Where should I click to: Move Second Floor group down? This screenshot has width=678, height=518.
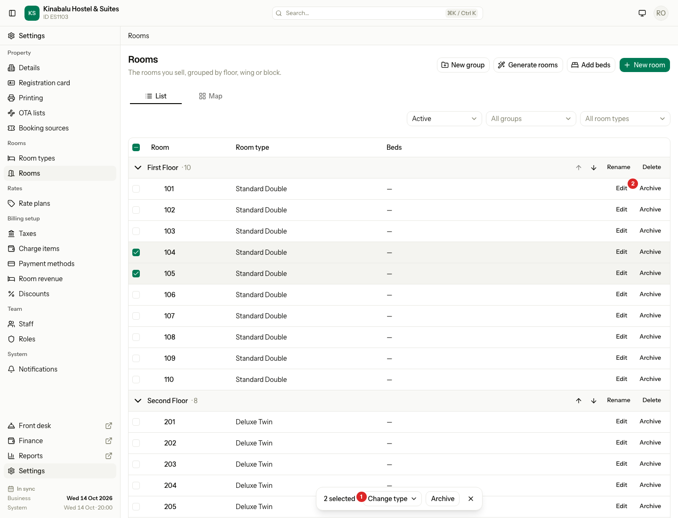point(594,401)
